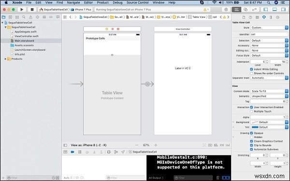290x181 pixels.
Task: Show the Standard editor
Action: [x=236, y=10]
